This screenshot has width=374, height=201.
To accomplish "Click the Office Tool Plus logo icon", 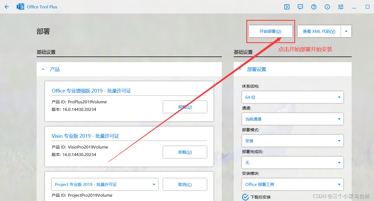I will [x=20, y=7].
